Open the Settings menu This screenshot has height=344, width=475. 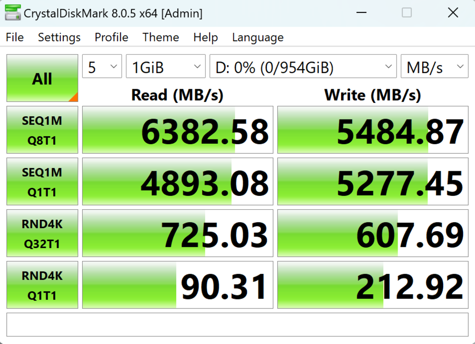59,37
